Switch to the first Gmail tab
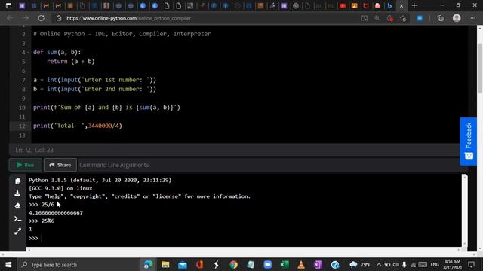Image resolution: width=483 pixels, height=271 pixels. pos(46,5)
